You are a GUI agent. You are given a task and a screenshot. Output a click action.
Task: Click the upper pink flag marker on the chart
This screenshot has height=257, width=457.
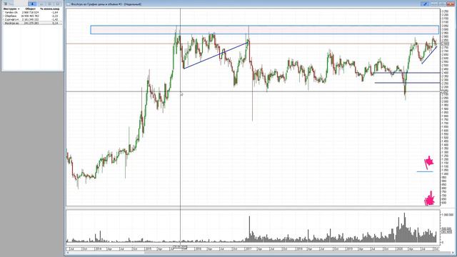coord(428,162)
